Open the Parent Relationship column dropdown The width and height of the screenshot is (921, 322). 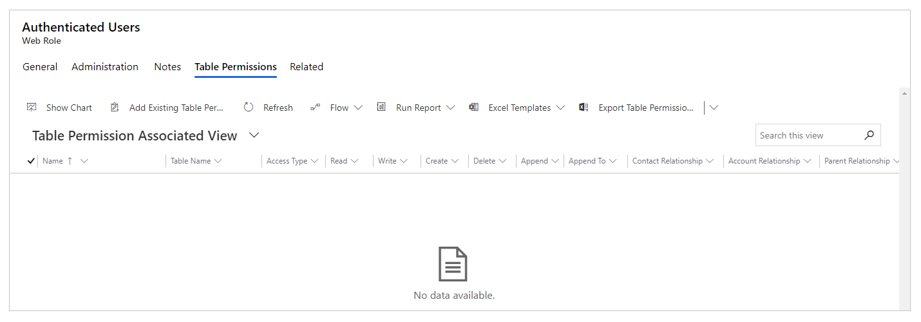click(896, 161)
